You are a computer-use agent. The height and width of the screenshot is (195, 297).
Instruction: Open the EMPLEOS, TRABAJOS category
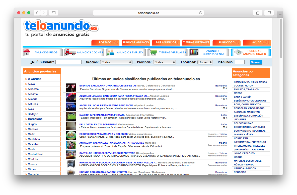click(246, 89)
